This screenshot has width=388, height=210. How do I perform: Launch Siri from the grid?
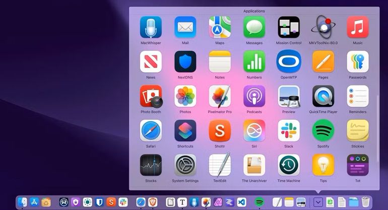tap(254, 130)
